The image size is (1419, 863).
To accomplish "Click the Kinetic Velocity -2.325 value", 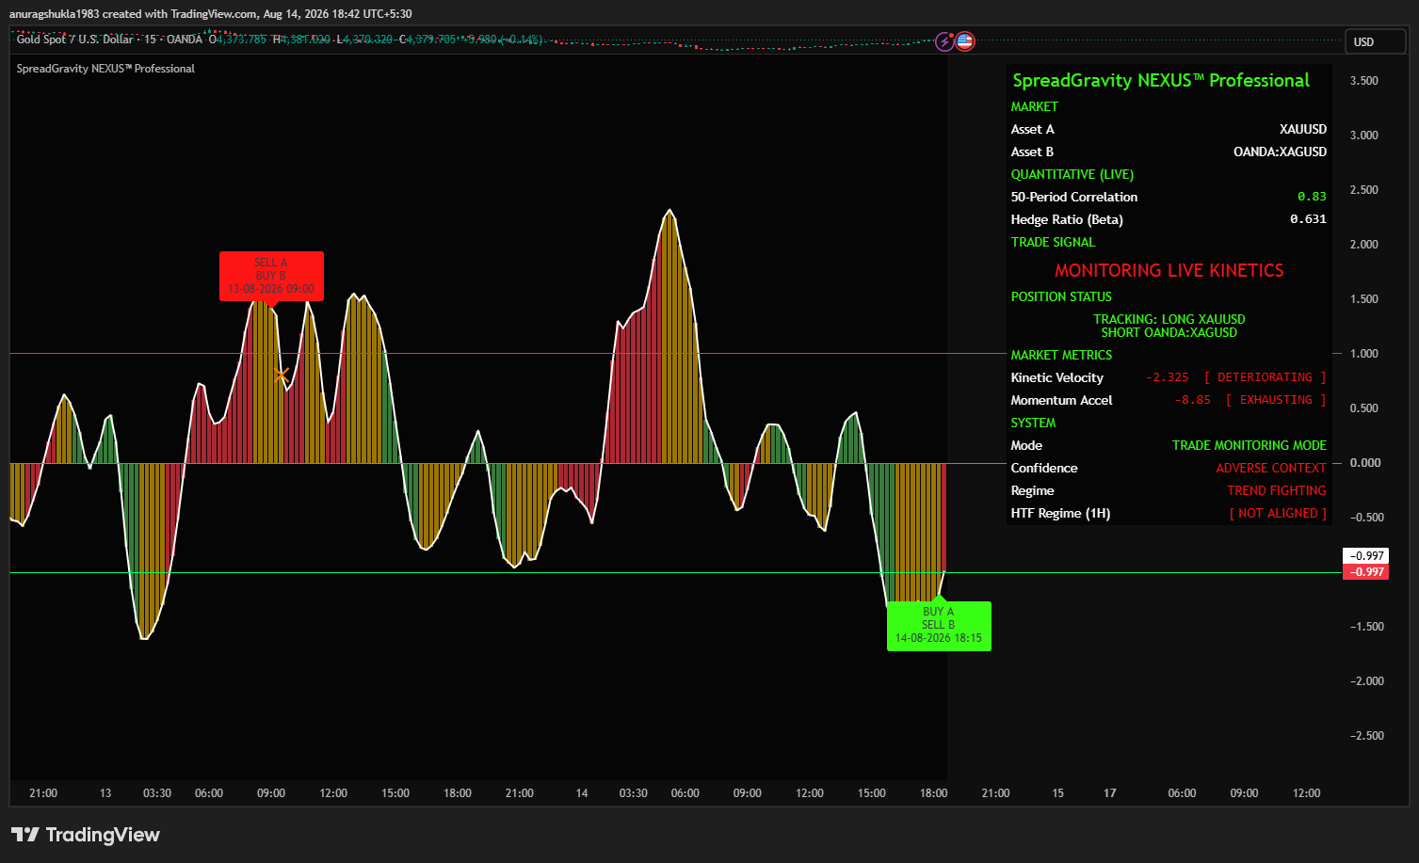I will pyautogui.click(x=1168, y=377).
